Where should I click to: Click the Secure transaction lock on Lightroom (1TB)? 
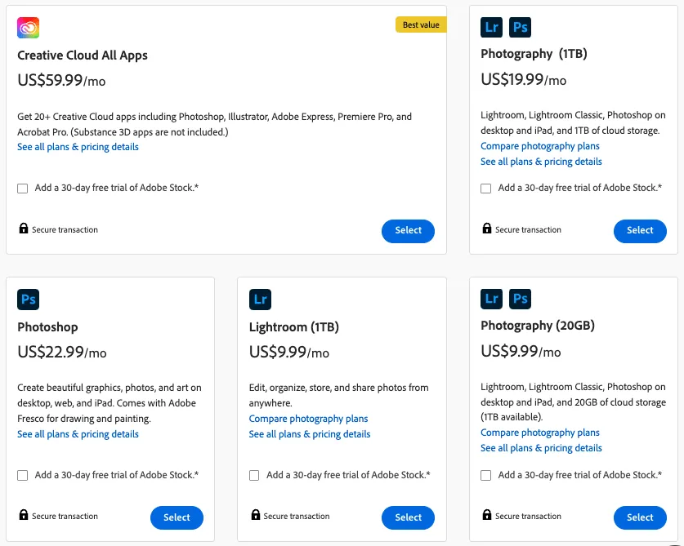point(254,515)
